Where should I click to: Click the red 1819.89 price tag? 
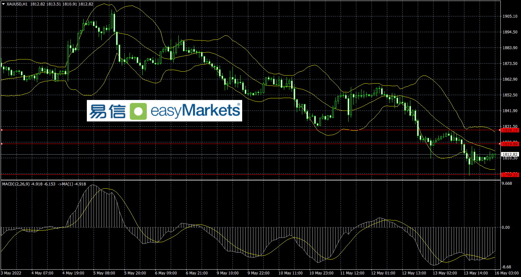pyautogui.click(x=510, y=144)
